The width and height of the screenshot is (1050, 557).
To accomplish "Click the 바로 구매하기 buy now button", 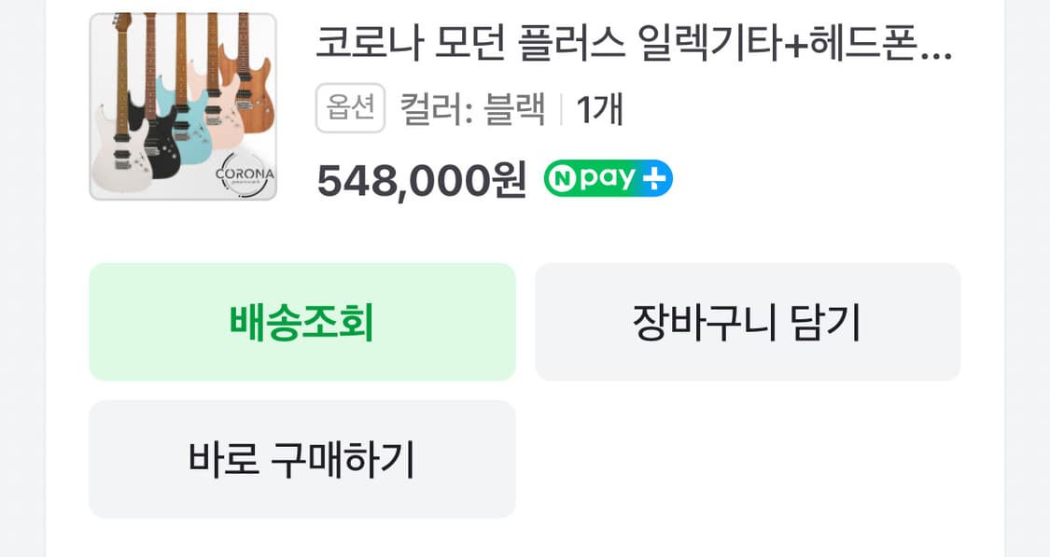I will coord(301,458).
